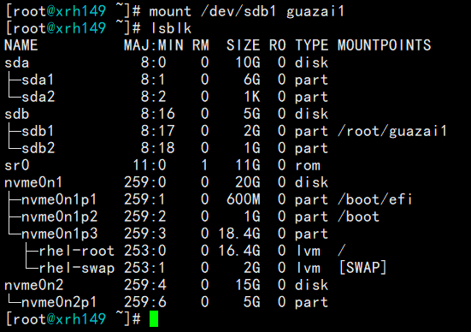The height and width of the screenshot is (332, 471).
Task: Click the '1K' size of sda2
Action: 252,98
